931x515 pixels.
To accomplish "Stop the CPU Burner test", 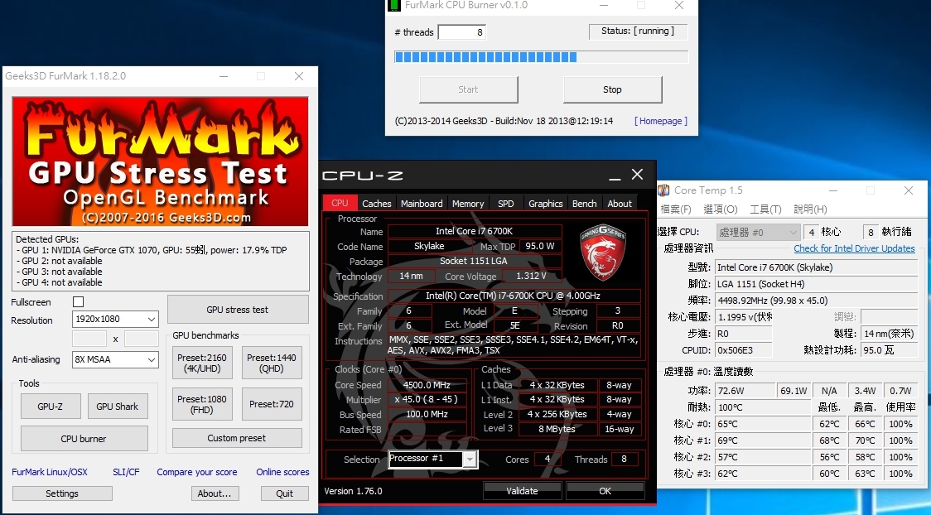I will click(x=612, y=89).
